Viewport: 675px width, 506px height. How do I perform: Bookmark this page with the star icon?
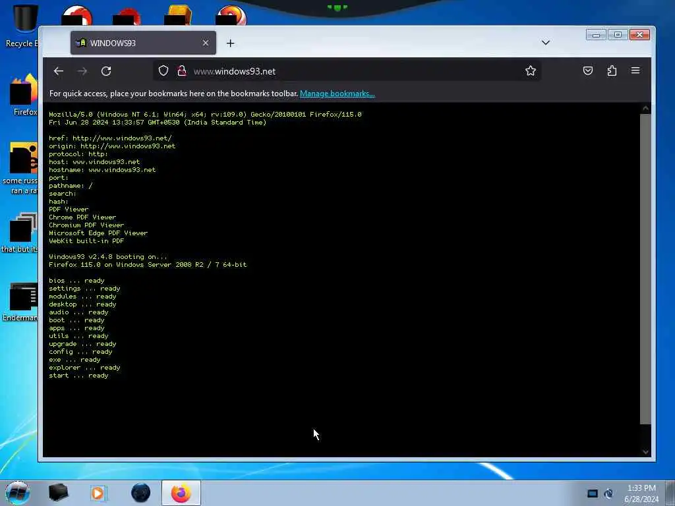pos(531,71)
